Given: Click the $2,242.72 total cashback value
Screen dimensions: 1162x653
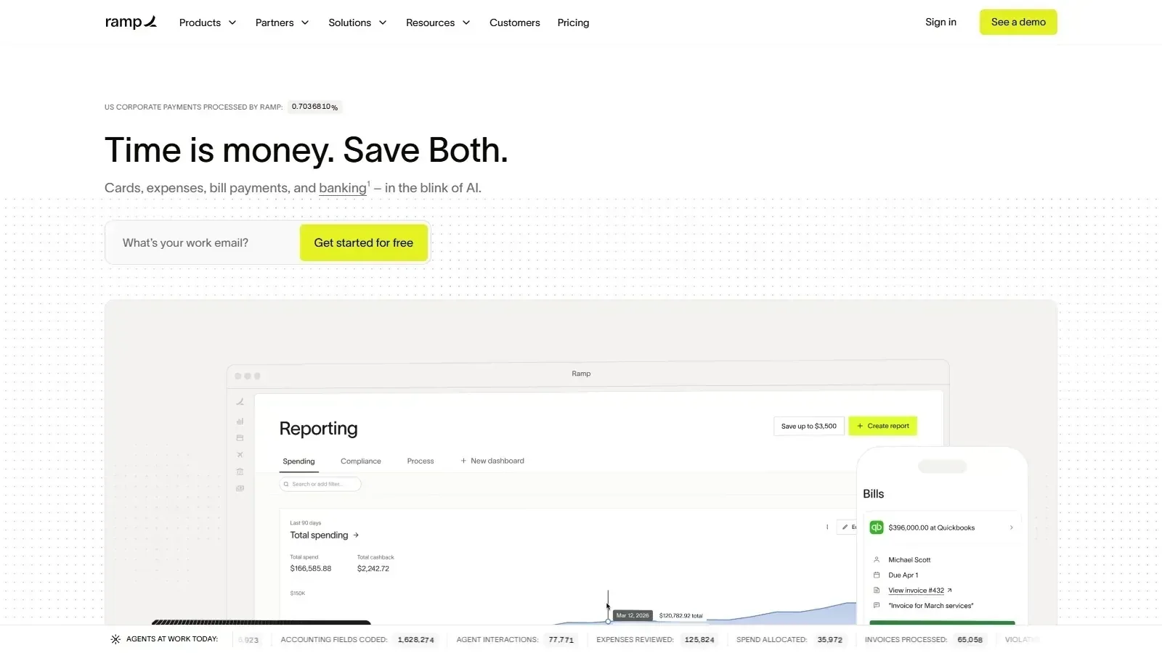Looking at the screenshot, I should click(x=373, y=569).
